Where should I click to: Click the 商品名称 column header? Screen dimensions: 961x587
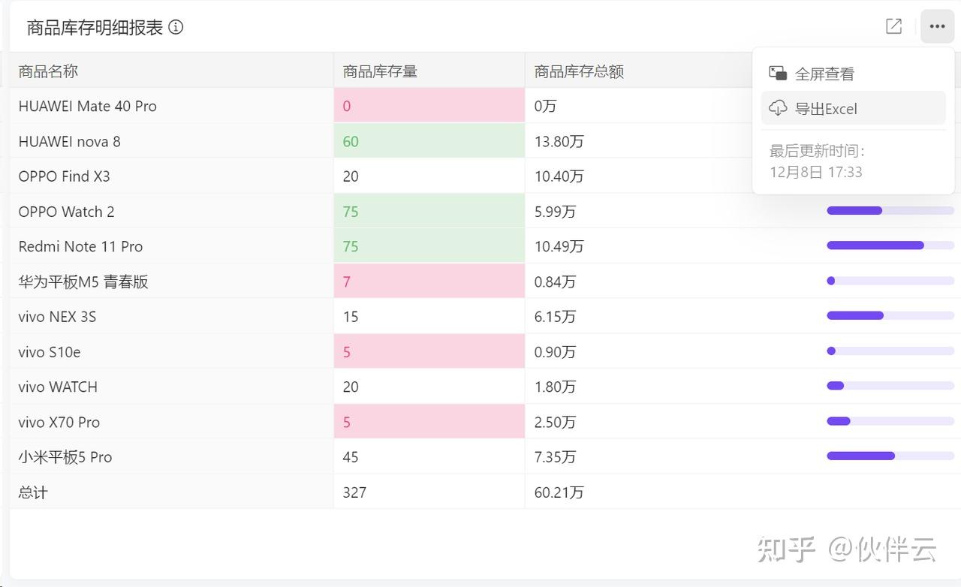(48, 71)
